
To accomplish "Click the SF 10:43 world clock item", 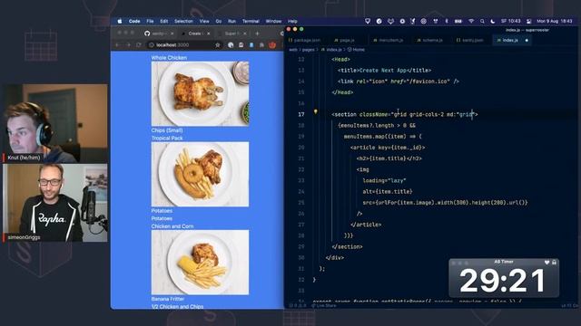I will pos(510,22).
